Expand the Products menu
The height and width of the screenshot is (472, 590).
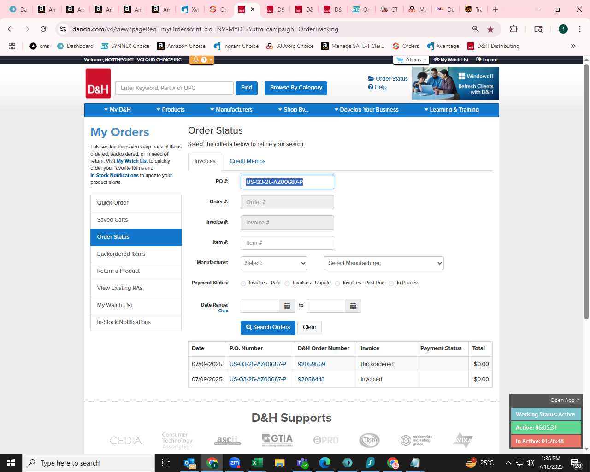point(171,110)
